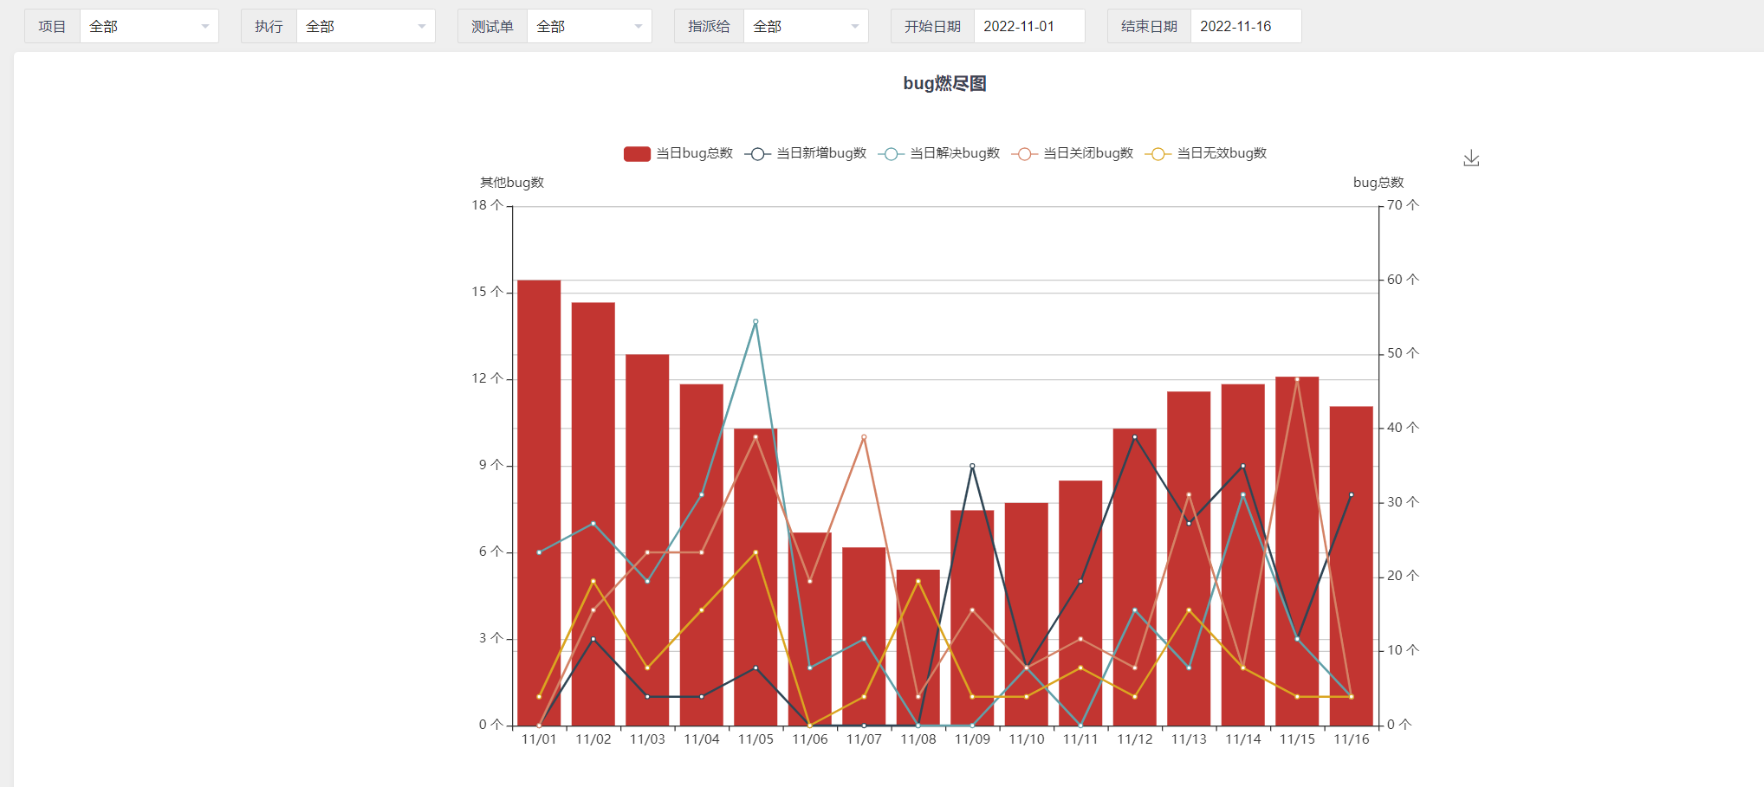Click the 其他bug数 left axis label
Screen dimensions: 1764x787
512,183
